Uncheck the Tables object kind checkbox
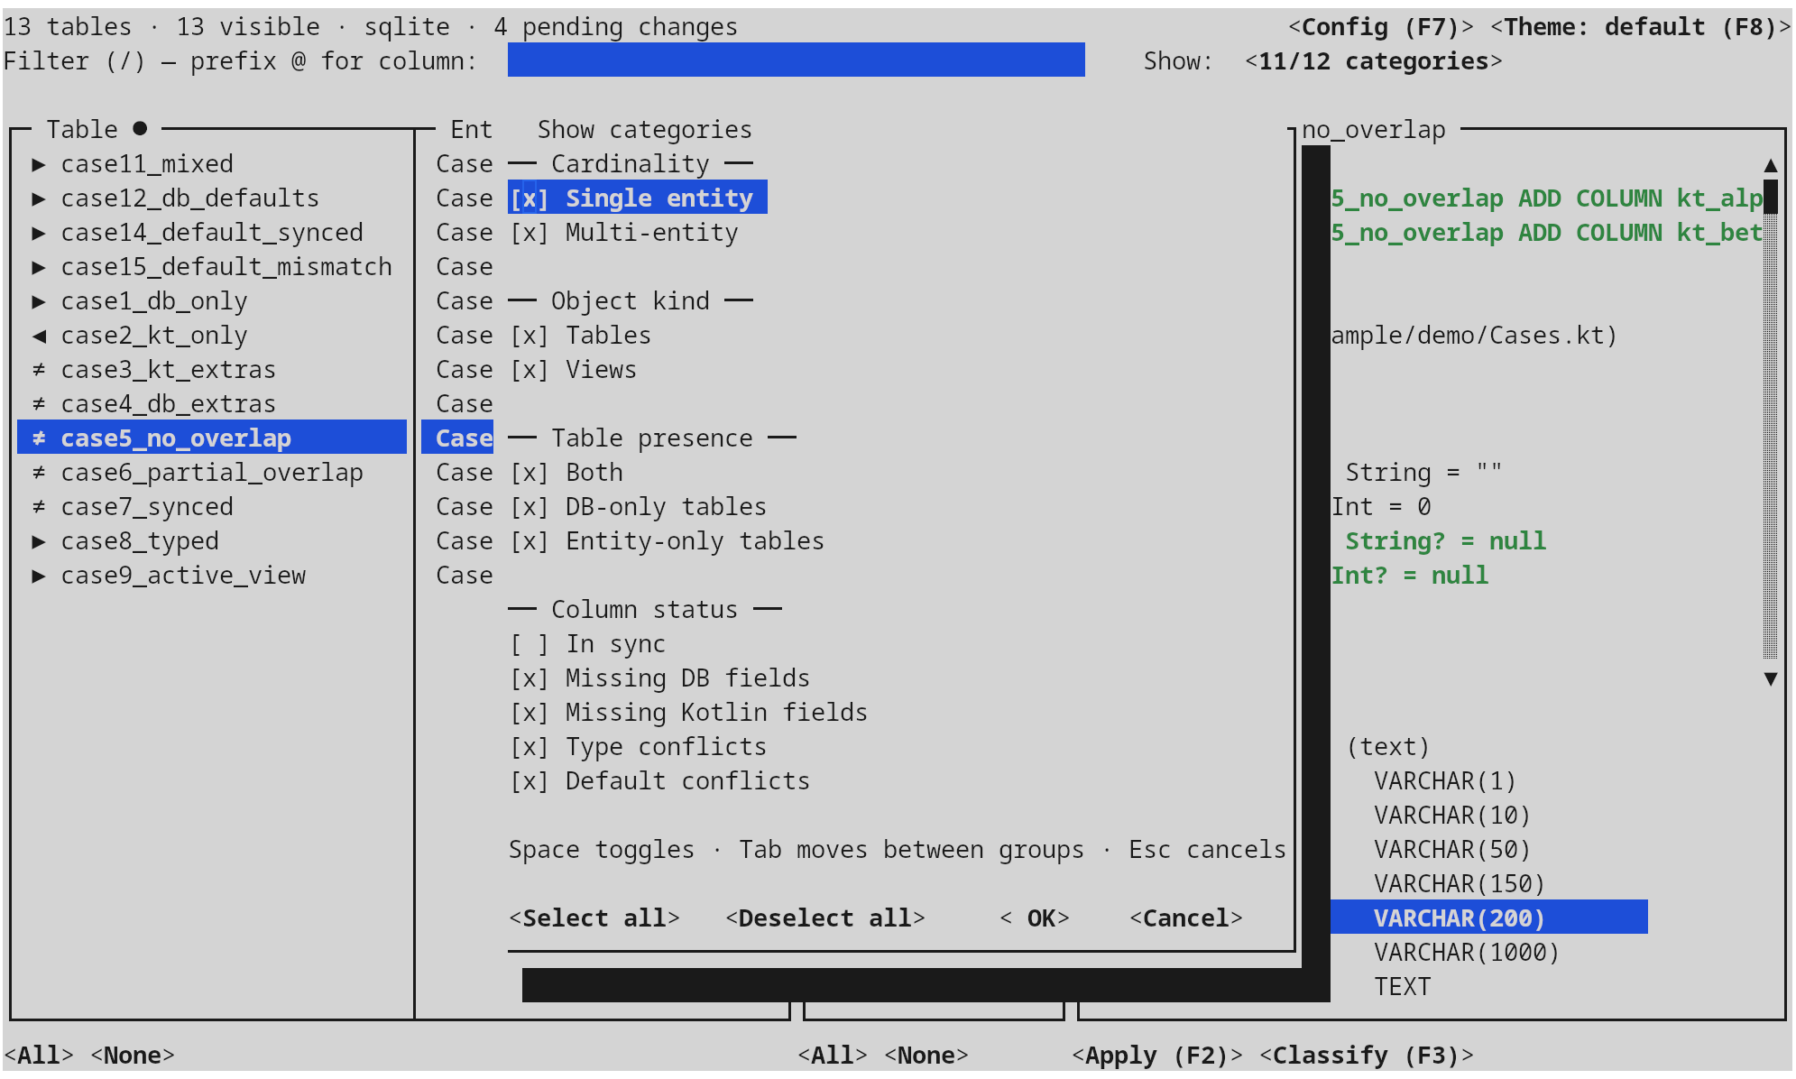1796x1079 pixels. [530, 336]
